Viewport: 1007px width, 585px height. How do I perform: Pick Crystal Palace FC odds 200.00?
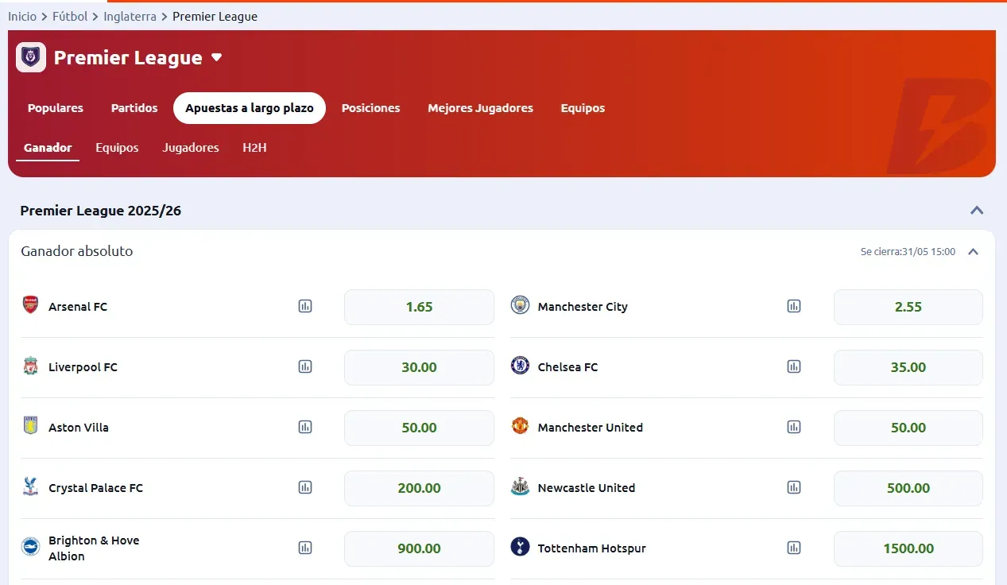(x=419, y=488)
